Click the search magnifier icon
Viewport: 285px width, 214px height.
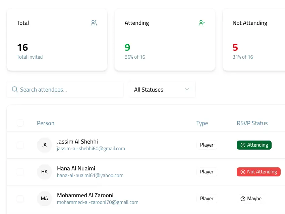point(15,90)
